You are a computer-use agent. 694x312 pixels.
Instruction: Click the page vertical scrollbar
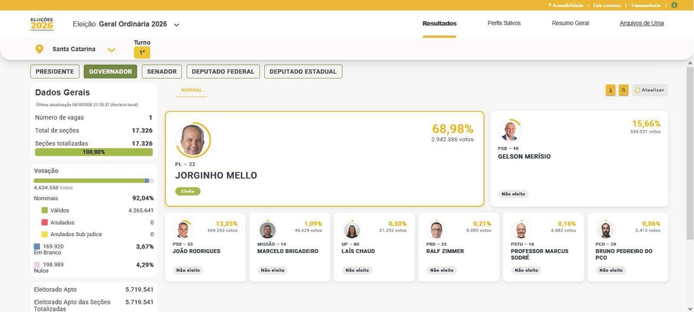(x=690, y=154)
